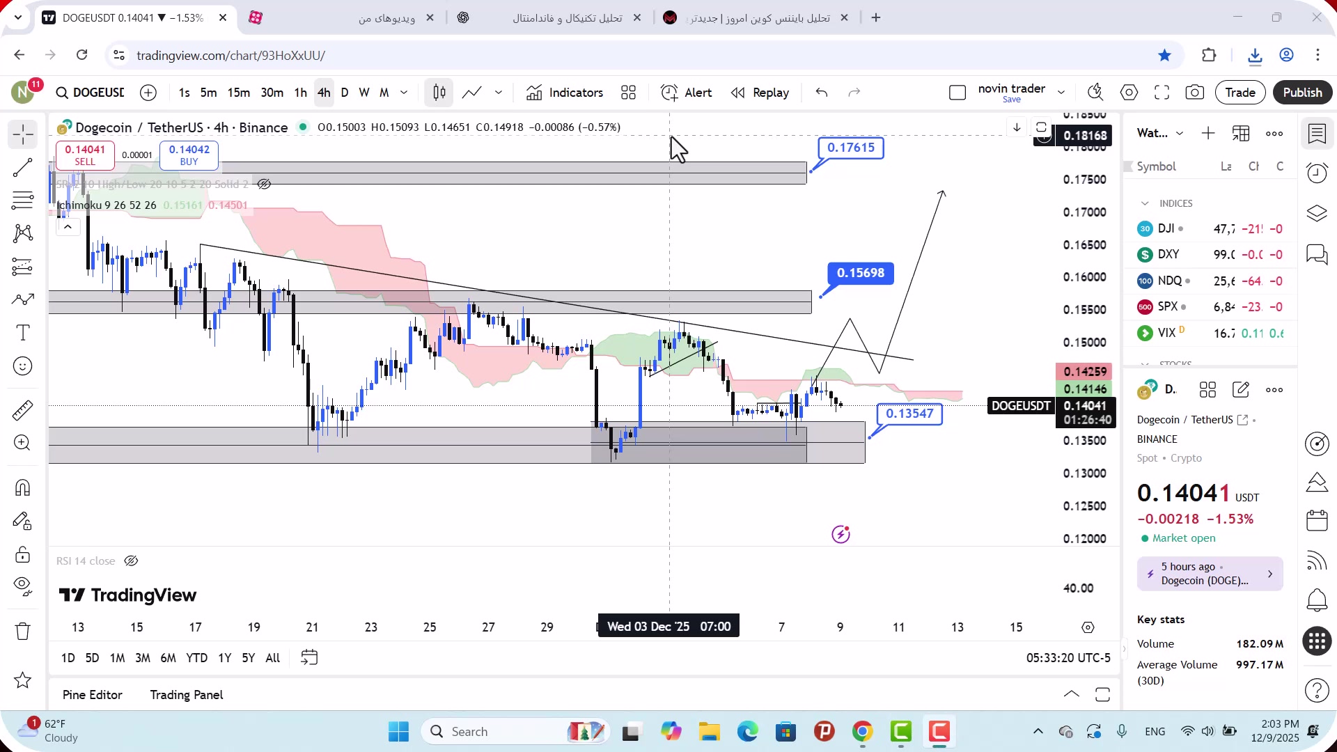Add symbol to compare with plus icon

pos(148,93)
